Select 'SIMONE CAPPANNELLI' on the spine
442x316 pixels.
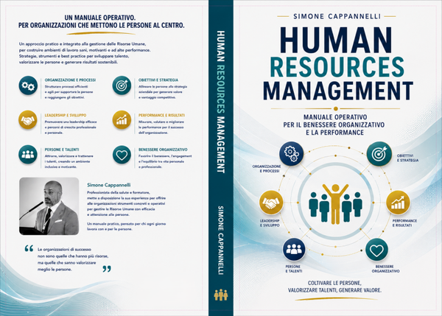pos(221,240)
